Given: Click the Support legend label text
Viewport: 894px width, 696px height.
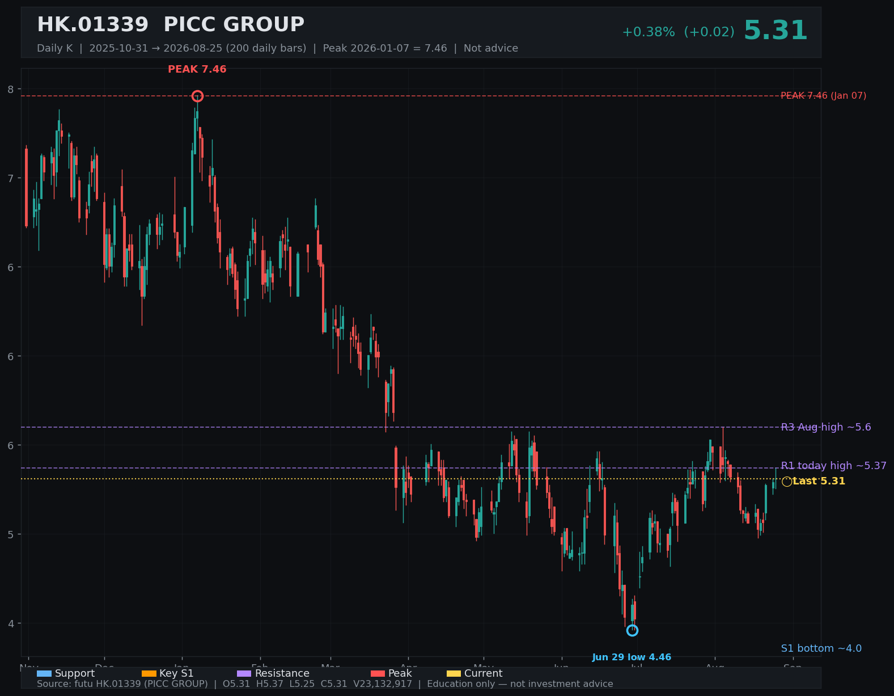Looking at the screenshot, I should [x=75, y=673].
